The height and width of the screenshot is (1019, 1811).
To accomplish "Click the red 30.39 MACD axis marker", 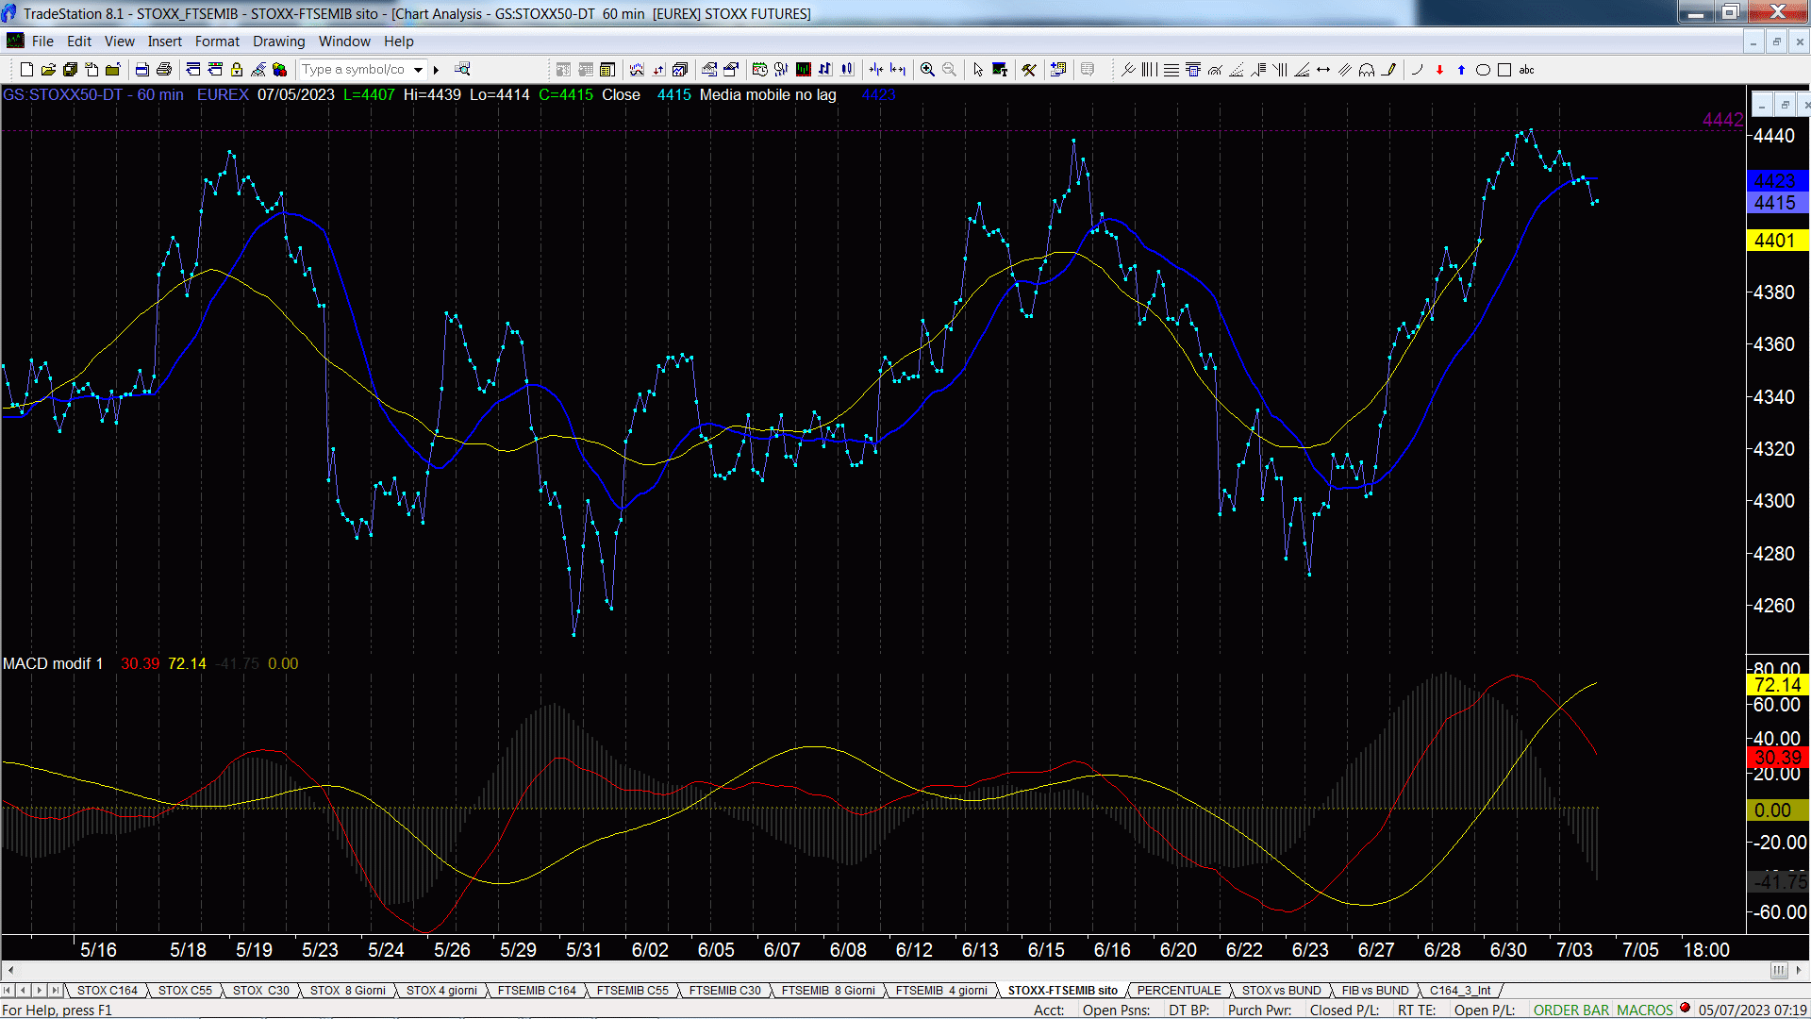I will [1776, 758].
